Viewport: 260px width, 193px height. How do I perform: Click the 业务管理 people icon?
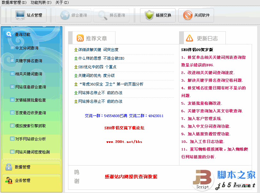(x=9, y=181)
